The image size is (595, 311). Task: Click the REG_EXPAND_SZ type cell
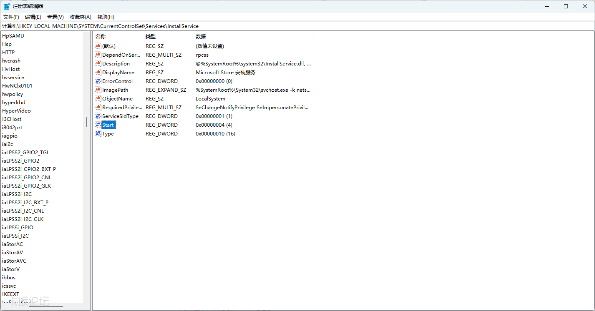[166, 90]
